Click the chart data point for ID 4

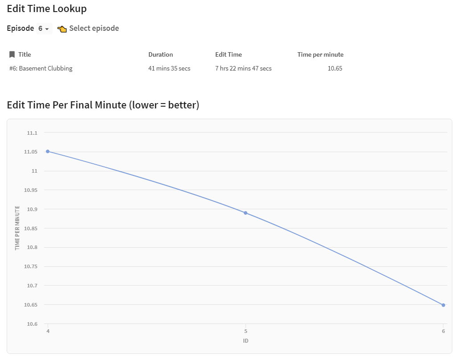pyautogui.click(x=48, y=151)
